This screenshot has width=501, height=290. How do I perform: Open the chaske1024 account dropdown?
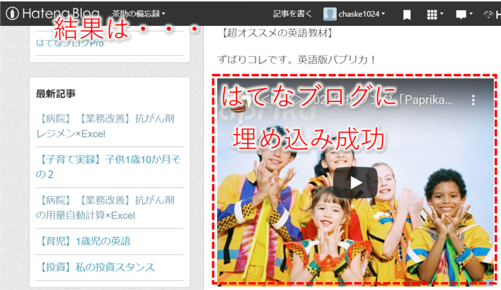point(361,14)
